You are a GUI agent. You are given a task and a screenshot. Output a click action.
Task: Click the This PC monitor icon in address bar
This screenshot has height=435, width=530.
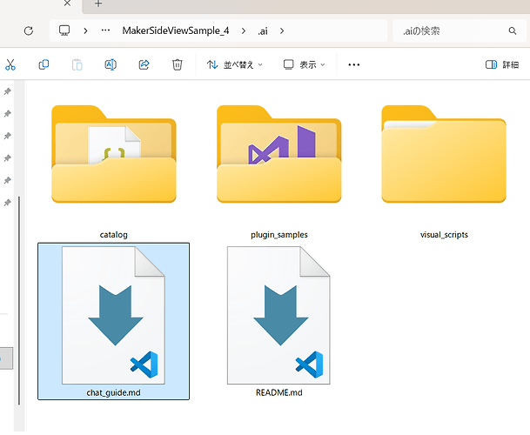point(64,30)
